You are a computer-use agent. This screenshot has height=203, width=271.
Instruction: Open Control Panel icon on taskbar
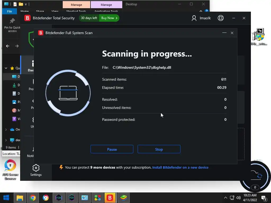pyautogui.click(x=84, y=198)
